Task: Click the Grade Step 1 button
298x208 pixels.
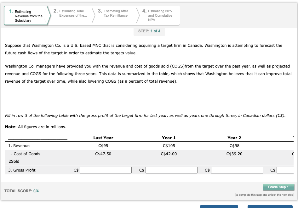Action: (x=278, y=187)
